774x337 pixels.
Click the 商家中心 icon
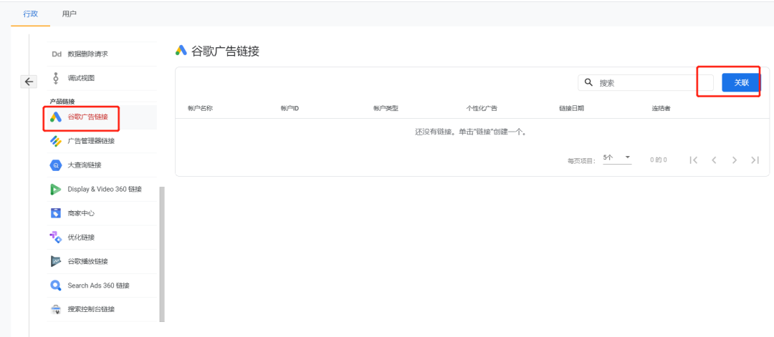(x=56, y=213)
